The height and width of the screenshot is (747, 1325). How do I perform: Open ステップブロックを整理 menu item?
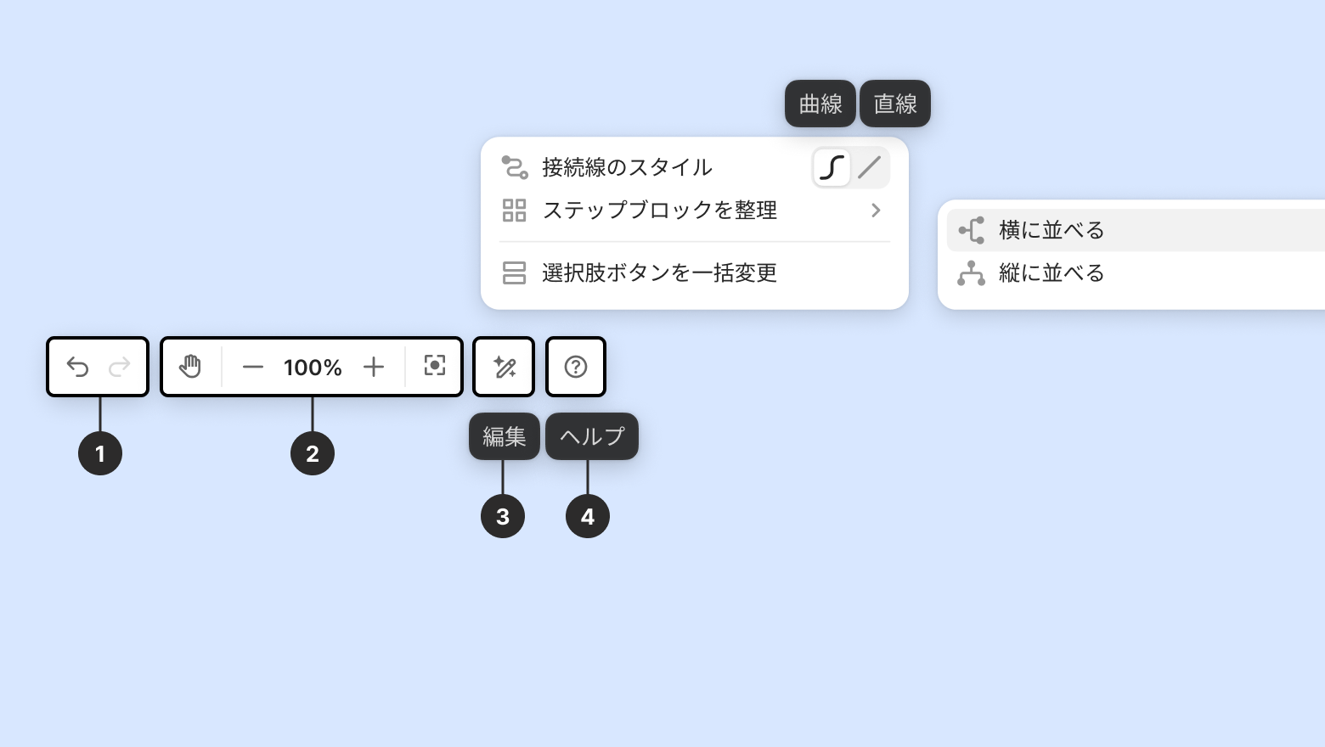click(x=659, y=210)
